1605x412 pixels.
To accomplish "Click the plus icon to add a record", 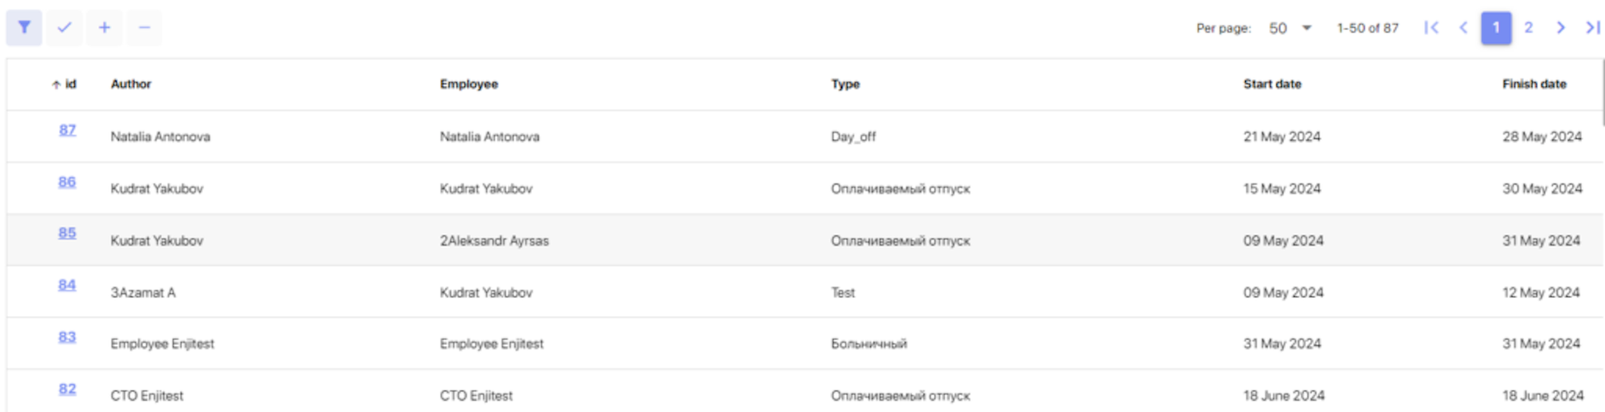I will point(104,27).
